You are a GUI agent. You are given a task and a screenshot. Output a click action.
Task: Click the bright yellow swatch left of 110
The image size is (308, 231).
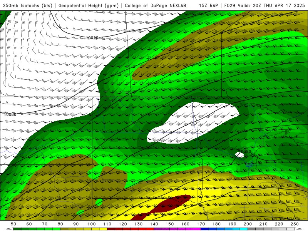103,229
